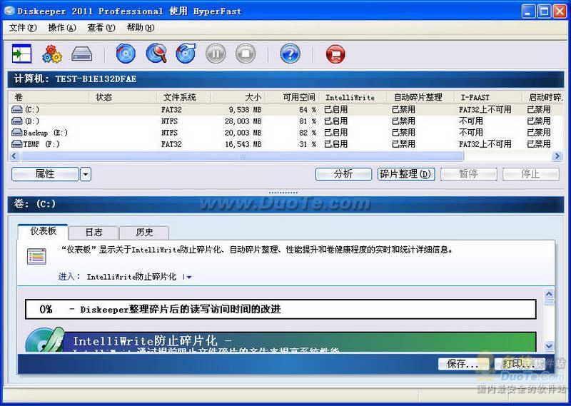Screen dimensions: 571x406
Task: Open help with question mark icon
Action: pos(290,54)
